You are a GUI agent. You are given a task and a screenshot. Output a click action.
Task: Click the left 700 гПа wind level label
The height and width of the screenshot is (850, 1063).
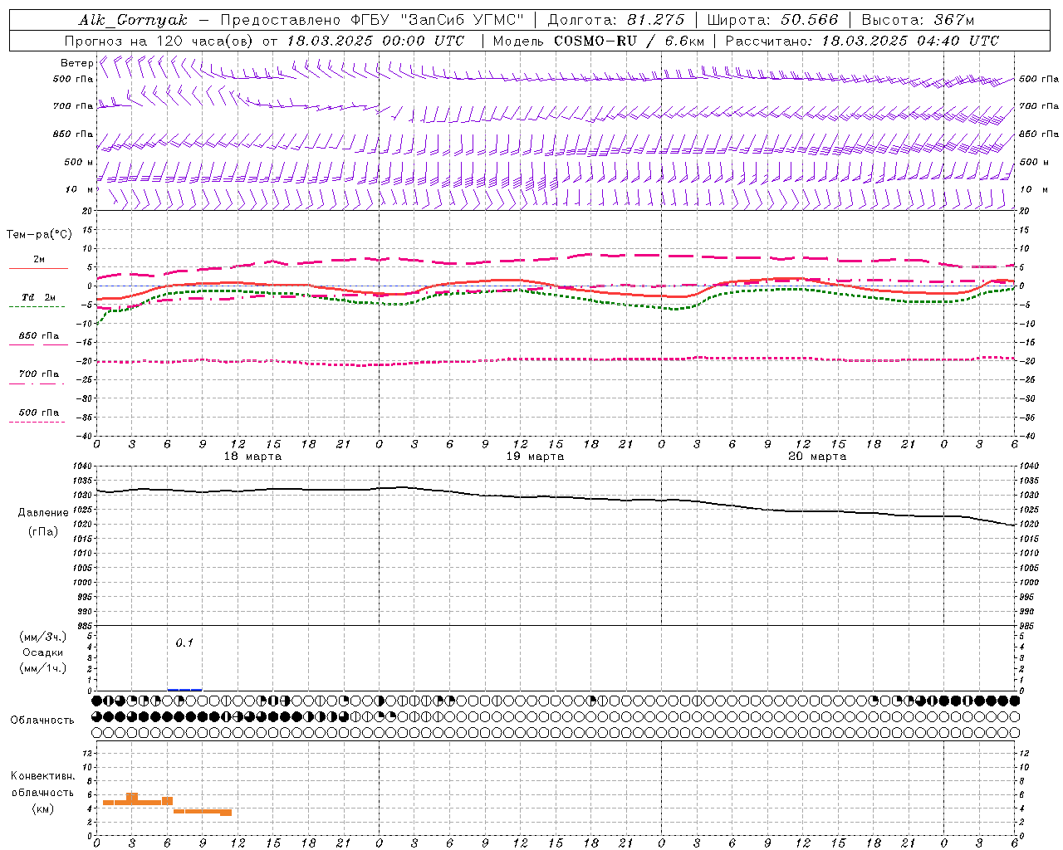coord(73,106)
